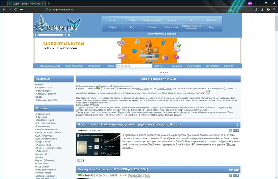The width and height of the screenshot is (278, 179).
Task: Click the NoNaMe Club butterfly logo
Action: pos(58,24)
